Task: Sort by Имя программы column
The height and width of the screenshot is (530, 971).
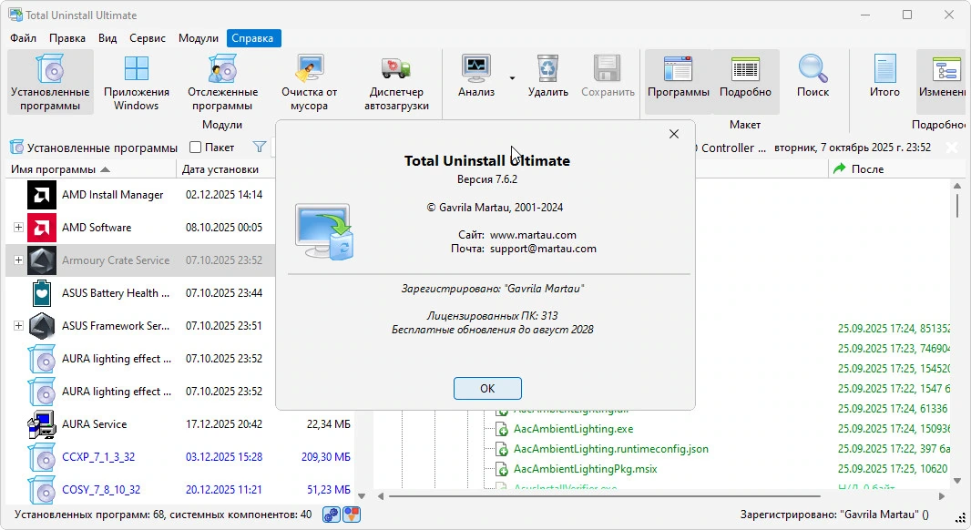Action: (91, 169)
